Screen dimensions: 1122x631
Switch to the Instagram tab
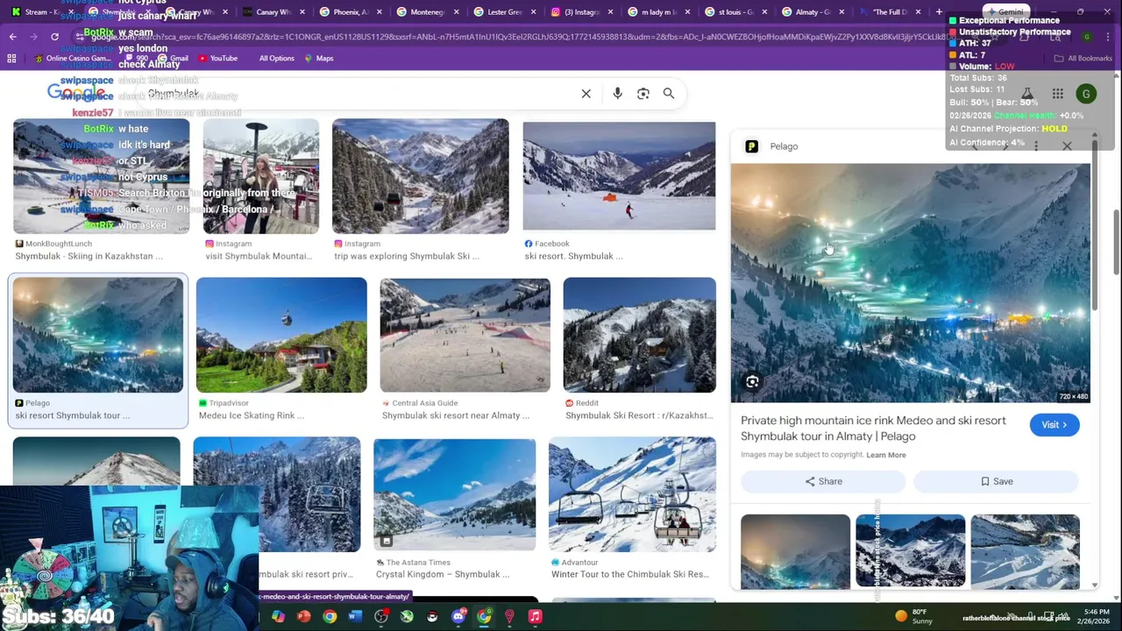tap(580, 11)
